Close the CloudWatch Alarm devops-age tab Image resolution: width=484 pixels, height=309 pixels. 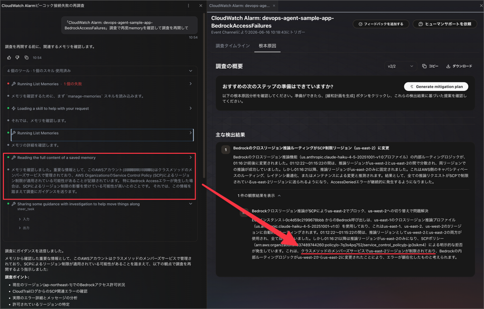274,5
